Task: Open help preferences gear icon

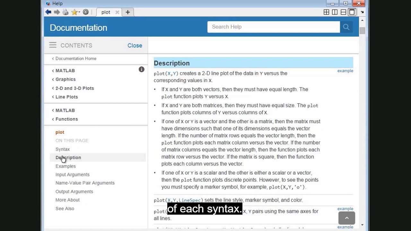Action: click(86, 12)
